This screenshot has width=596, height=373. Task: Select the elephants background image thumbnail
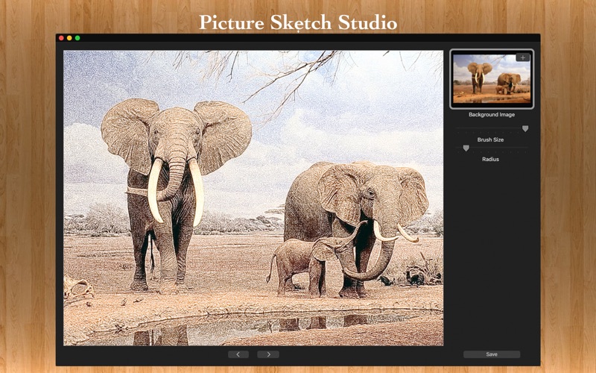tap(492, 79)
